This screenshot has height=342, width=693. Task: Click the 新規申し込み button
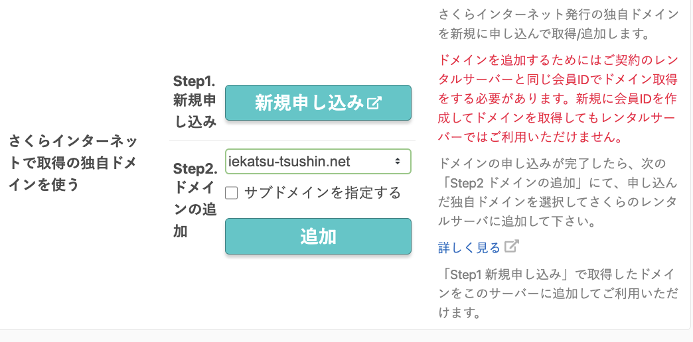point(318,103)
